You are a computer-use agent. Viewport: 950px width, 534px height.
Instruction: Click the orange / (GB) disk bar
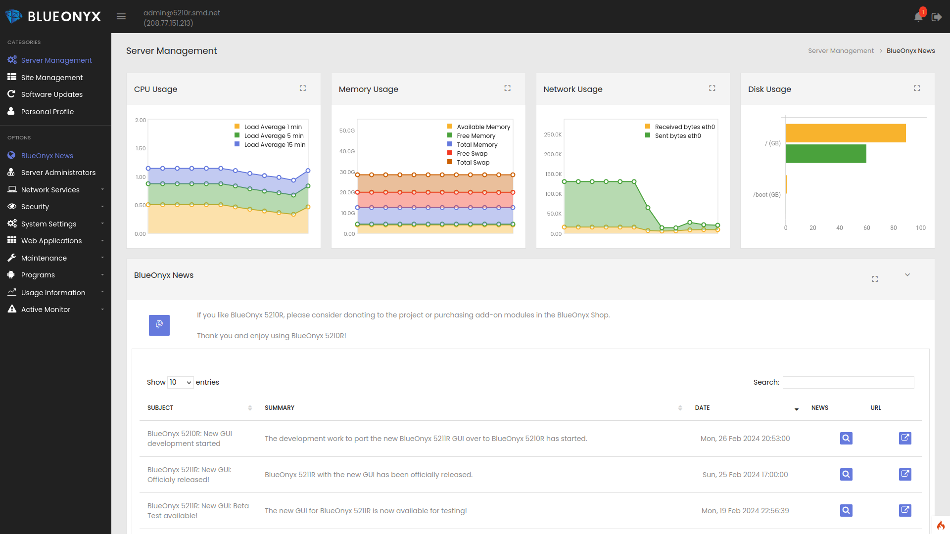(846, 133)
